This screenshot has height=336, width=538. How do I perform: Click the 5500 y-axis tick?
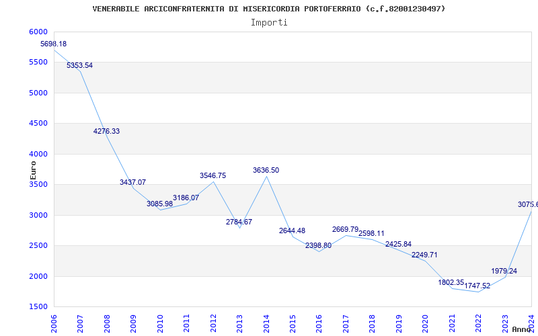[38, 62]
